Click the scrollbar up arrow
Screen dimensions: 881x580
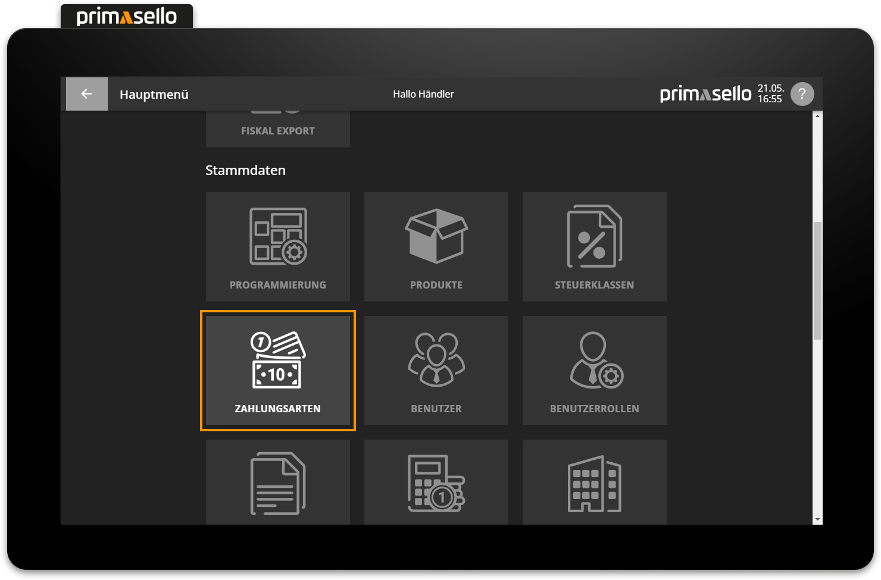(817, 116)
